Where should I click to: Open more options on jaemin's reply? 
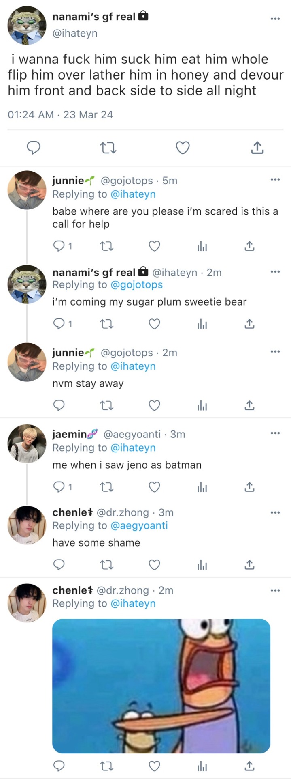pos(275,433)
